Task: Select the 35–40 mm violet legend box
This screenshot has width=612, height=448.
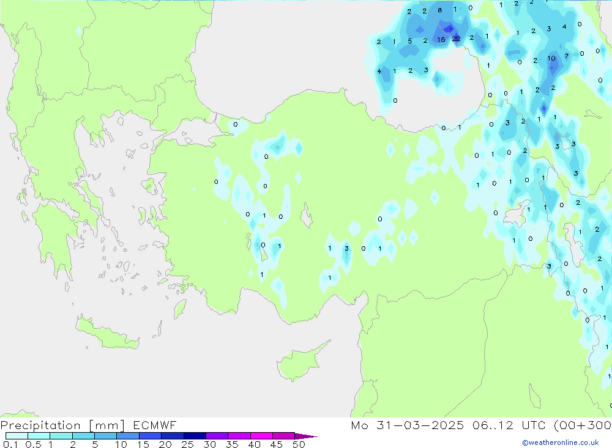Action: (x=239, y=436)
